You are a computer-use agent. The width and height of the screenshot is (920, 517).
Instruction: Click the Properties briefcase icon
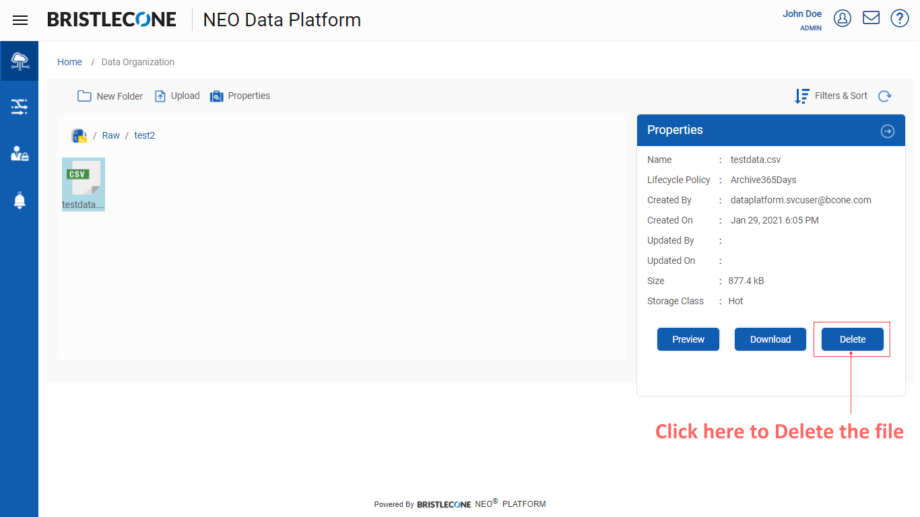coord(216,96)
